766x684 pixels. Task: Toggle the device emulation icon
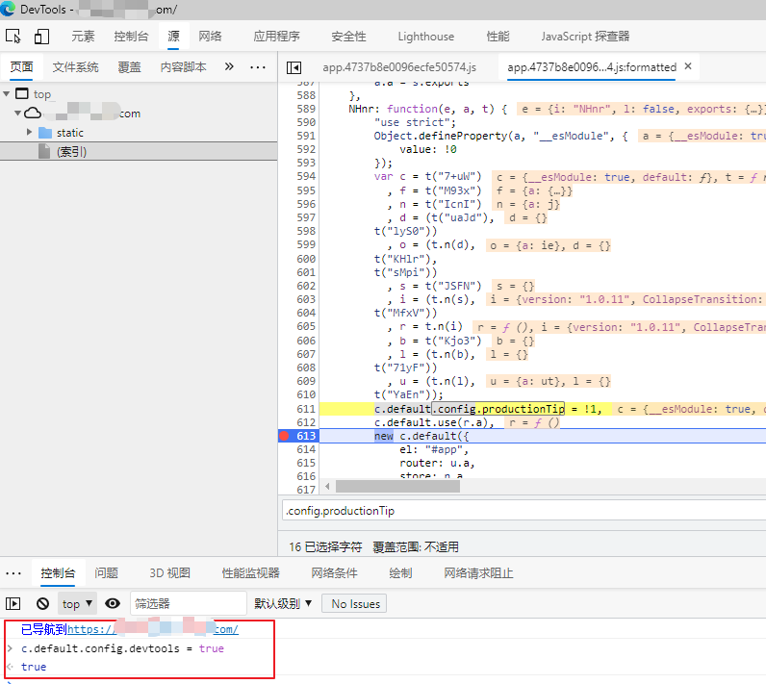[41, 37]
